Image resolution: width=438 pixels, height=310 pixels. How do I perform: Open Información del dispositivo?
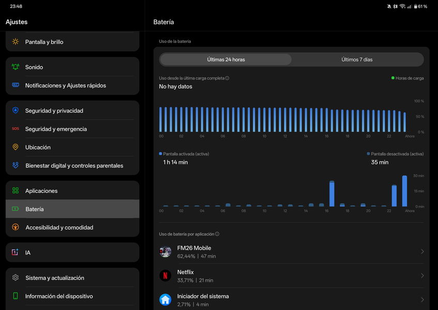59,297
